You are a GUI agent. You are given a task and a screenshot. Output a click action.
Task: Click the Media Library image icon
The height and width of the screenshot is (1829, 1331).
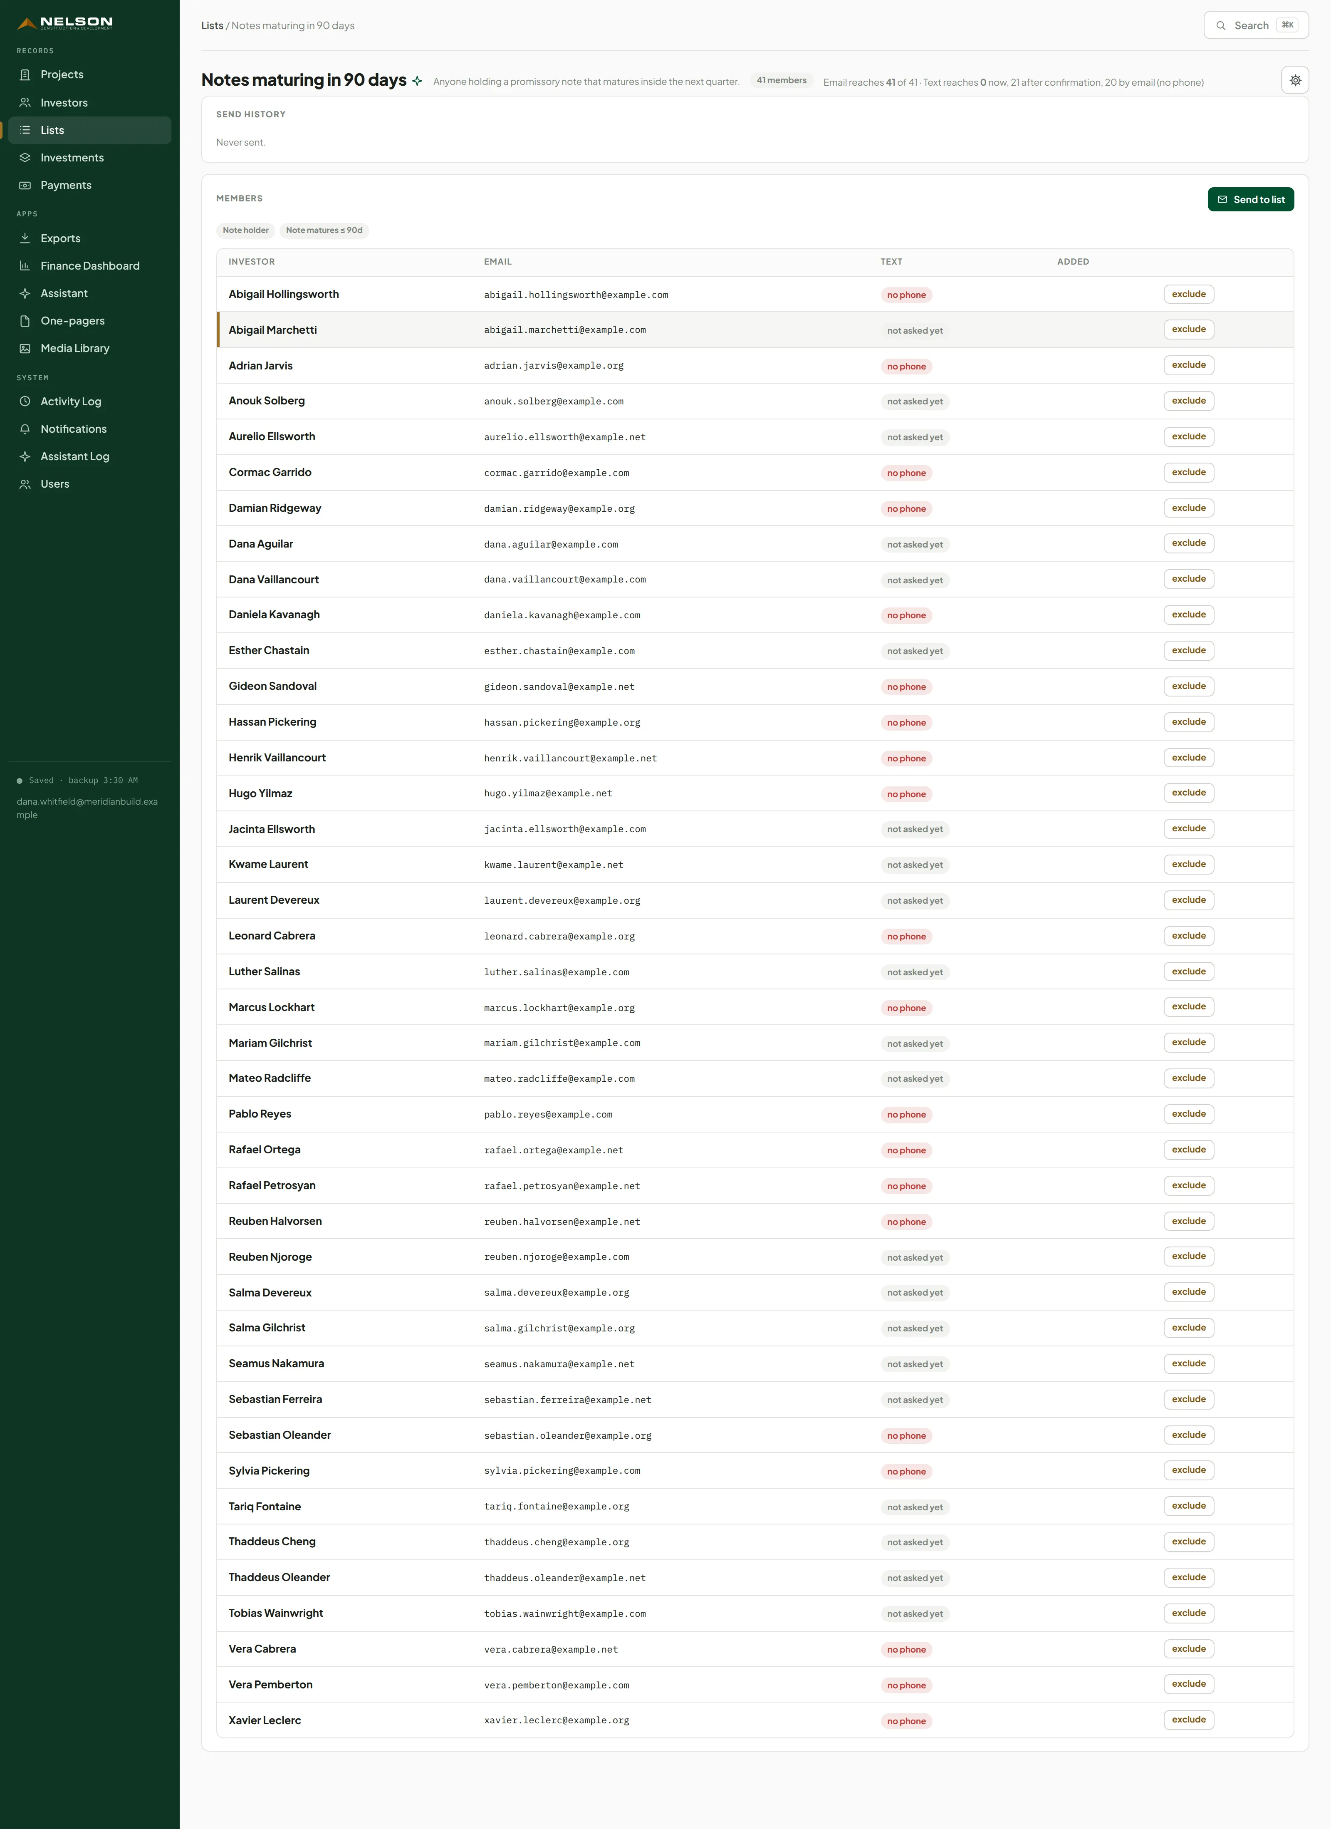[25, 347]
